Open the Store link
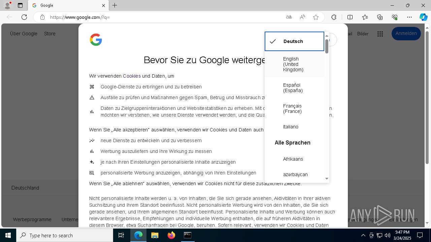The height and width of the screenshot is (242, 431). click(x=50, y=34)
